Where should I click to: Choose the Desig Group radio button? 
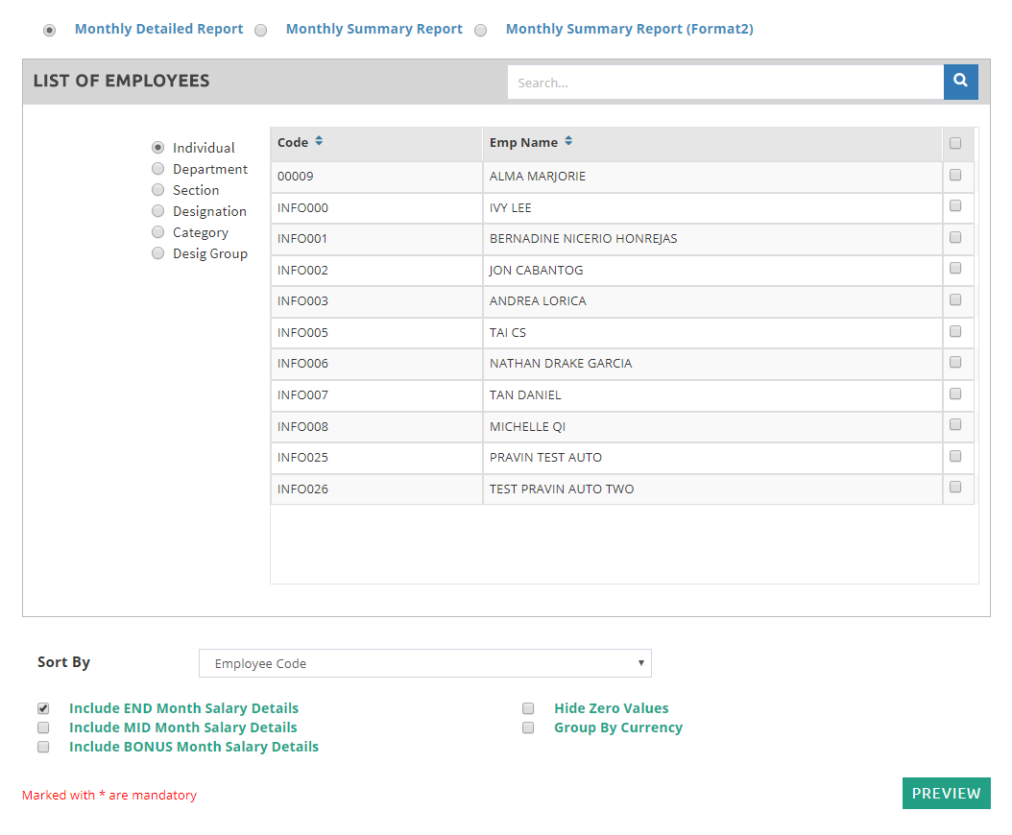(x=158, y=253)
